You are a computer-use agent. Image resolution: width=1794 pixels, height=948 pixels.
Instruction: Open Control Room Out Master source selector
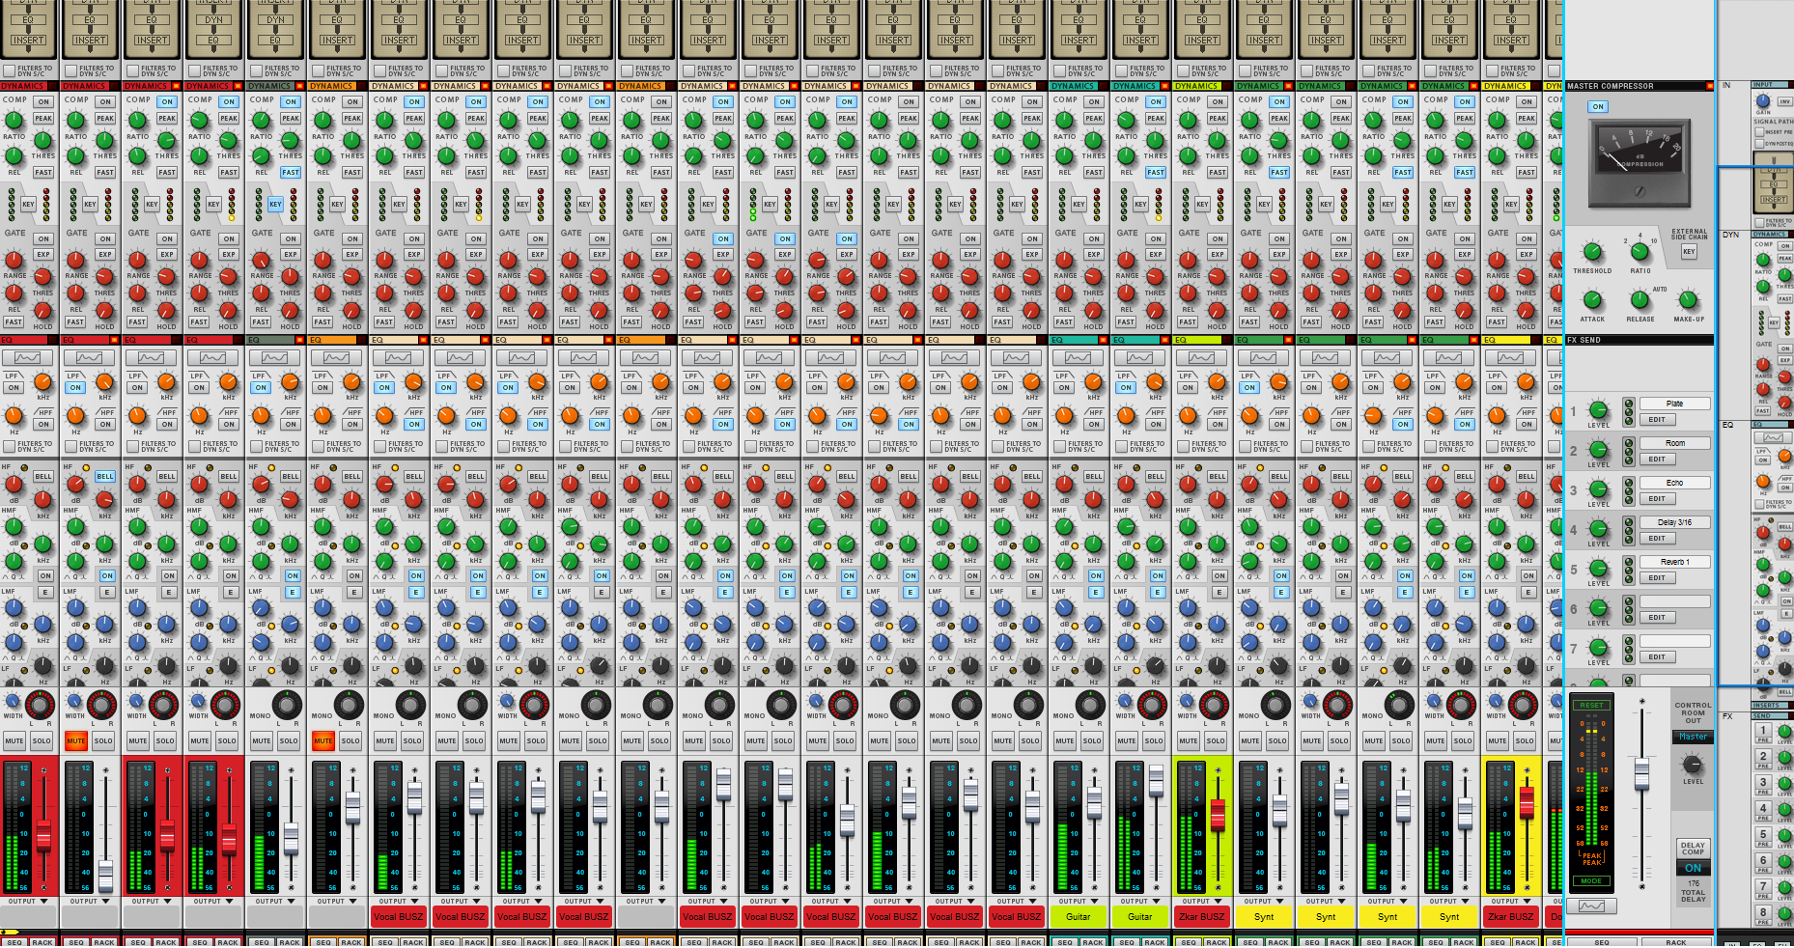click(1693, 737)
